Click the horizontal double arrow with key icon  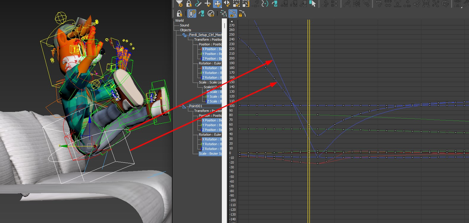click(378, 4)
